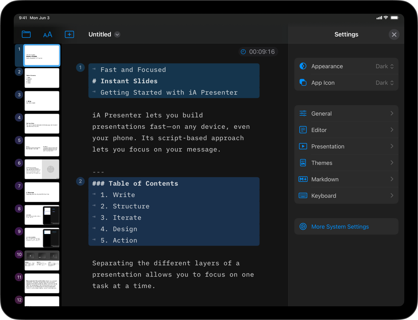Change App Icon Dark dropdown
This screenshot has width=418, height=320.
[x=385, y=83]
